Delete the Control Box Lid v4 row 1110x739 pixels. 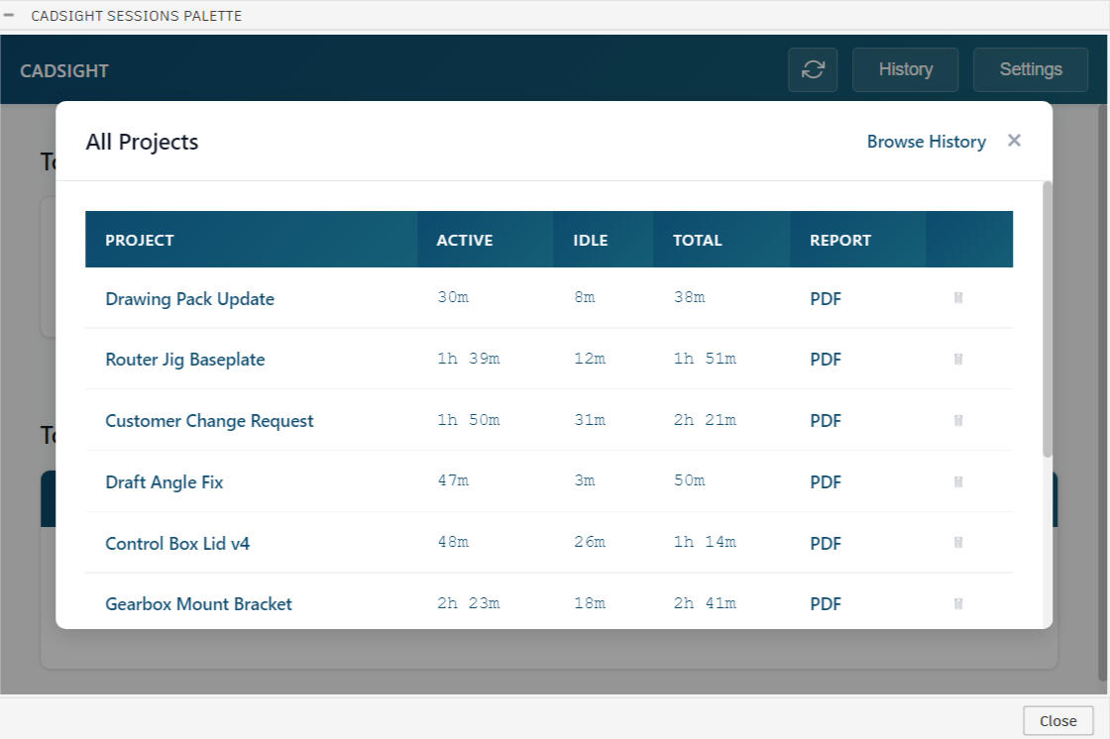[x=958, y=543]
